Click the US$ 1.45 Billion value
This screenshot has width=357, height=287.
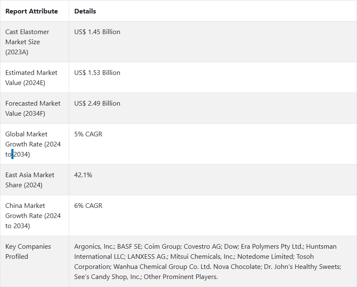tap(97, 32)
